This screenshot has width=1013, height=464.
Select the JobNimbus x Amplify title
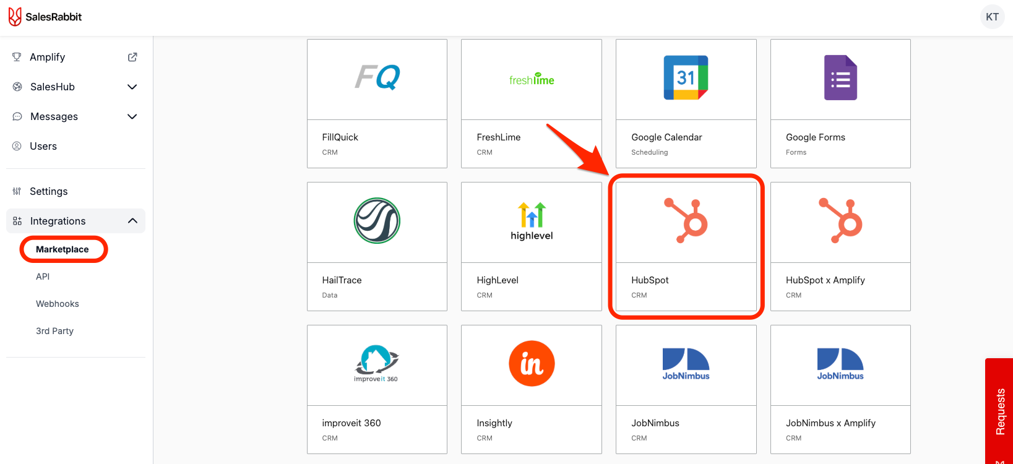pyautogui.click(x=830, y=423)
